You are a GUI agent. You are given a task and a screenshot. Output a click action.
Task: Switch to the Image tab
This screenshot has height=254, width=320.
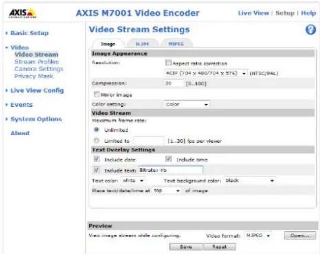point(108,44)
